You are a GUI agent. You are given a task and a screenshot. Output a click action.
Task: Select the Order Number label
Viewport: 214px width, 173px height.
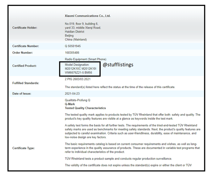[23, 53]
